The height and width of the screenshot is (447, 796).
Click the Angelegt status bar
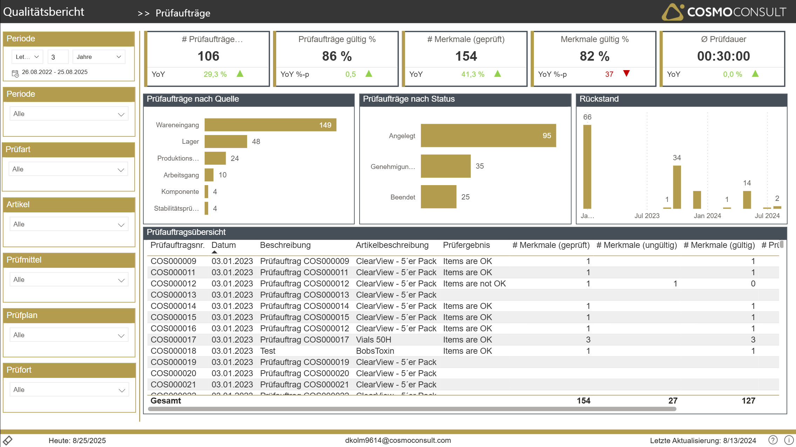488,136
